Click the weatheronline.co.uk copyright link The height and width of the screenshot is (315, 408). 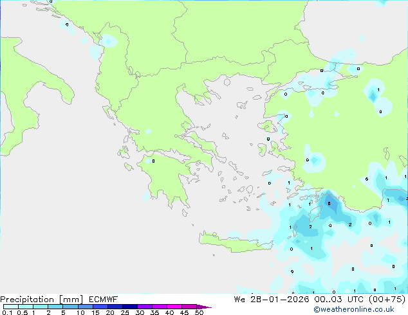click(x=354, y=309)
